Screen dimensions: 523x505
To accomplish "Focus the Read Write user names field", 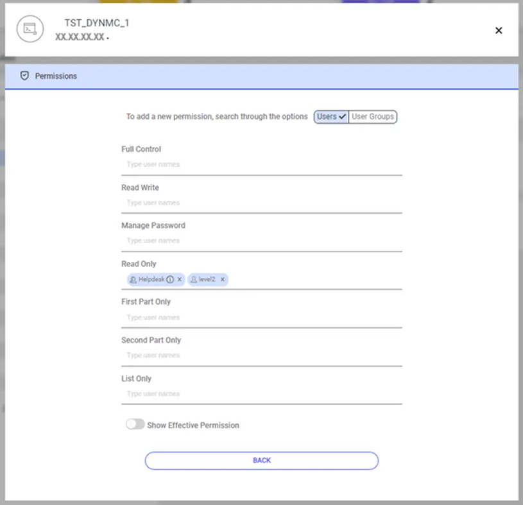I will click(262, 203).
